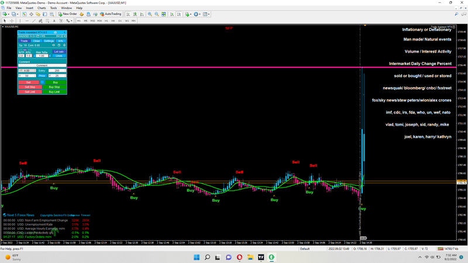Open the MetaEditor yellow diamond icon
The image size is (468, 263).
pyautogui.click(x=81, y=14)
